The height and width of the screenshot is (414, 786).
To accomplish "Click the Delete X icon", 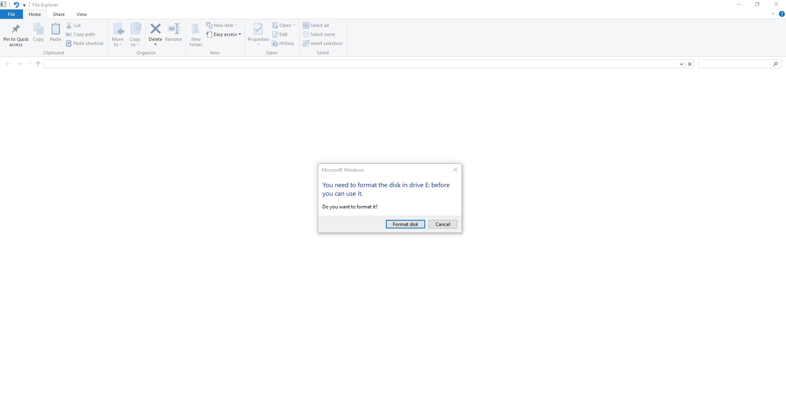I will pos(155,29).
